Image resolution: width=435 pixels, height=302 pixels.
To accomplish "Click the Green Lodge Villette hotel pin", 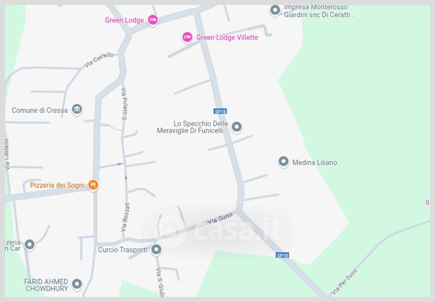I will [x=187, y=37].
